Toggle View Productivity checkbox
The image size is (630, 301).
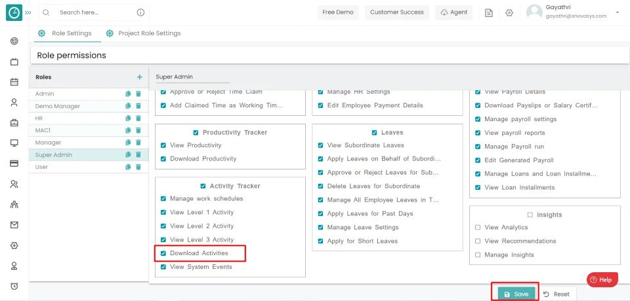point(163,145)
